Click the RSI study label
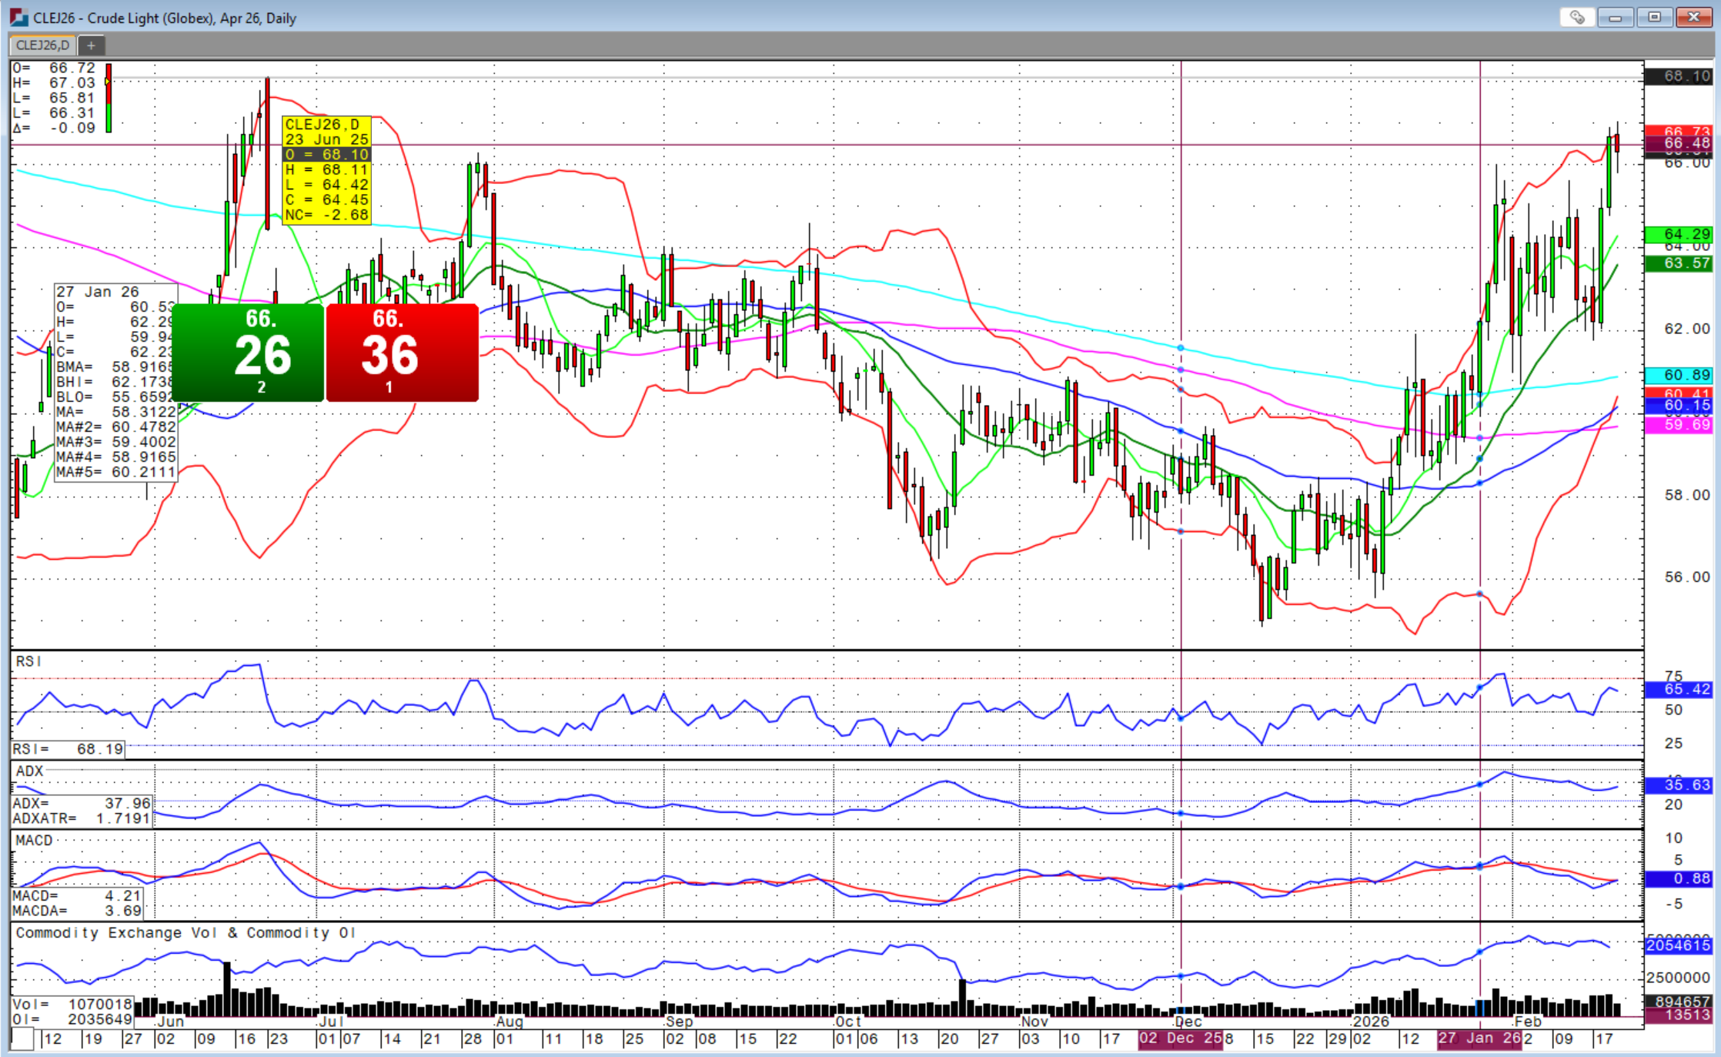The width and height of the screenshot is (1721, 1057). (x=28, y=661)
